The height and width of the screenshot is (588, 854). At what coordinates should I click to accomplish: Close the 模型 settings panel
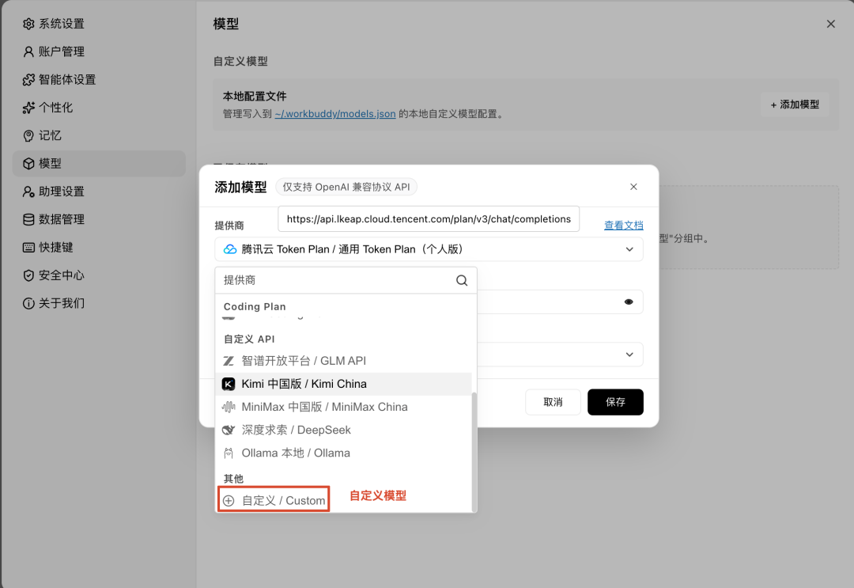(x=830, y=24)
